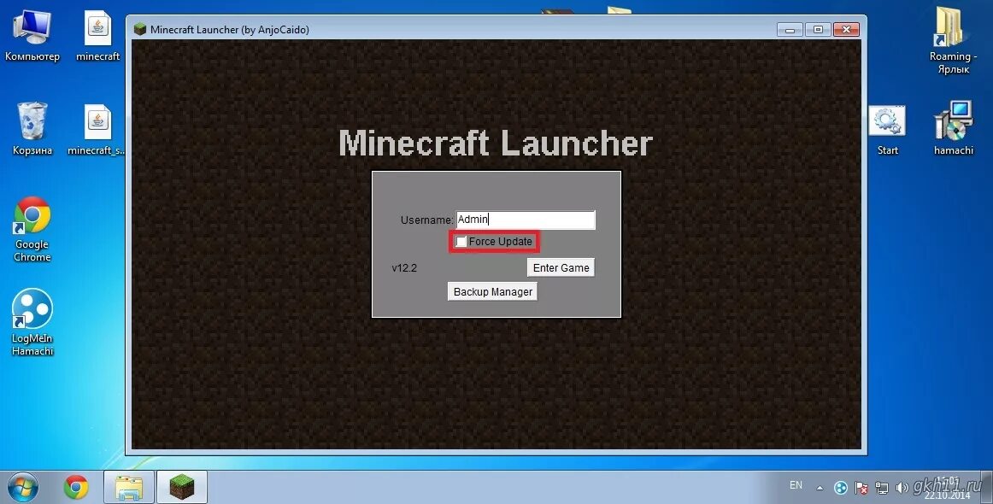
Task: Open the volume speaker tray icon
Action: click(x=902, y=488)
